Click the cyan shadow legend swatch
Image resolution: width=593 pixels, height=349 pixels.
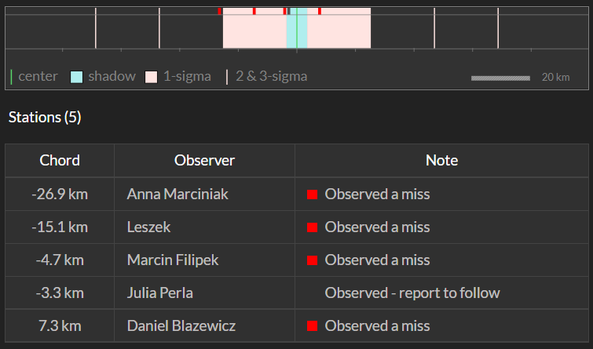[76, 77]
